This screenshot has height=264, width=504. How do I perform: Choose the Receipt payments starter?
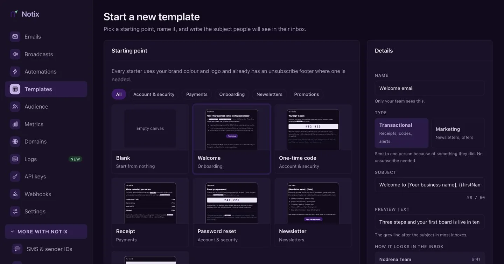(150, 213)
